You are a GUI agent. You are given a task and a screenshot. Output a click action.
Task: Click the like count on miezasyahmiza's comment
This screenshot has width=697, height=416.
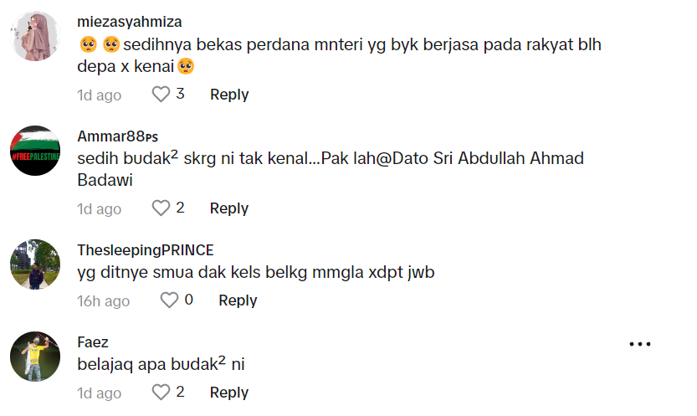click(180, 95)
